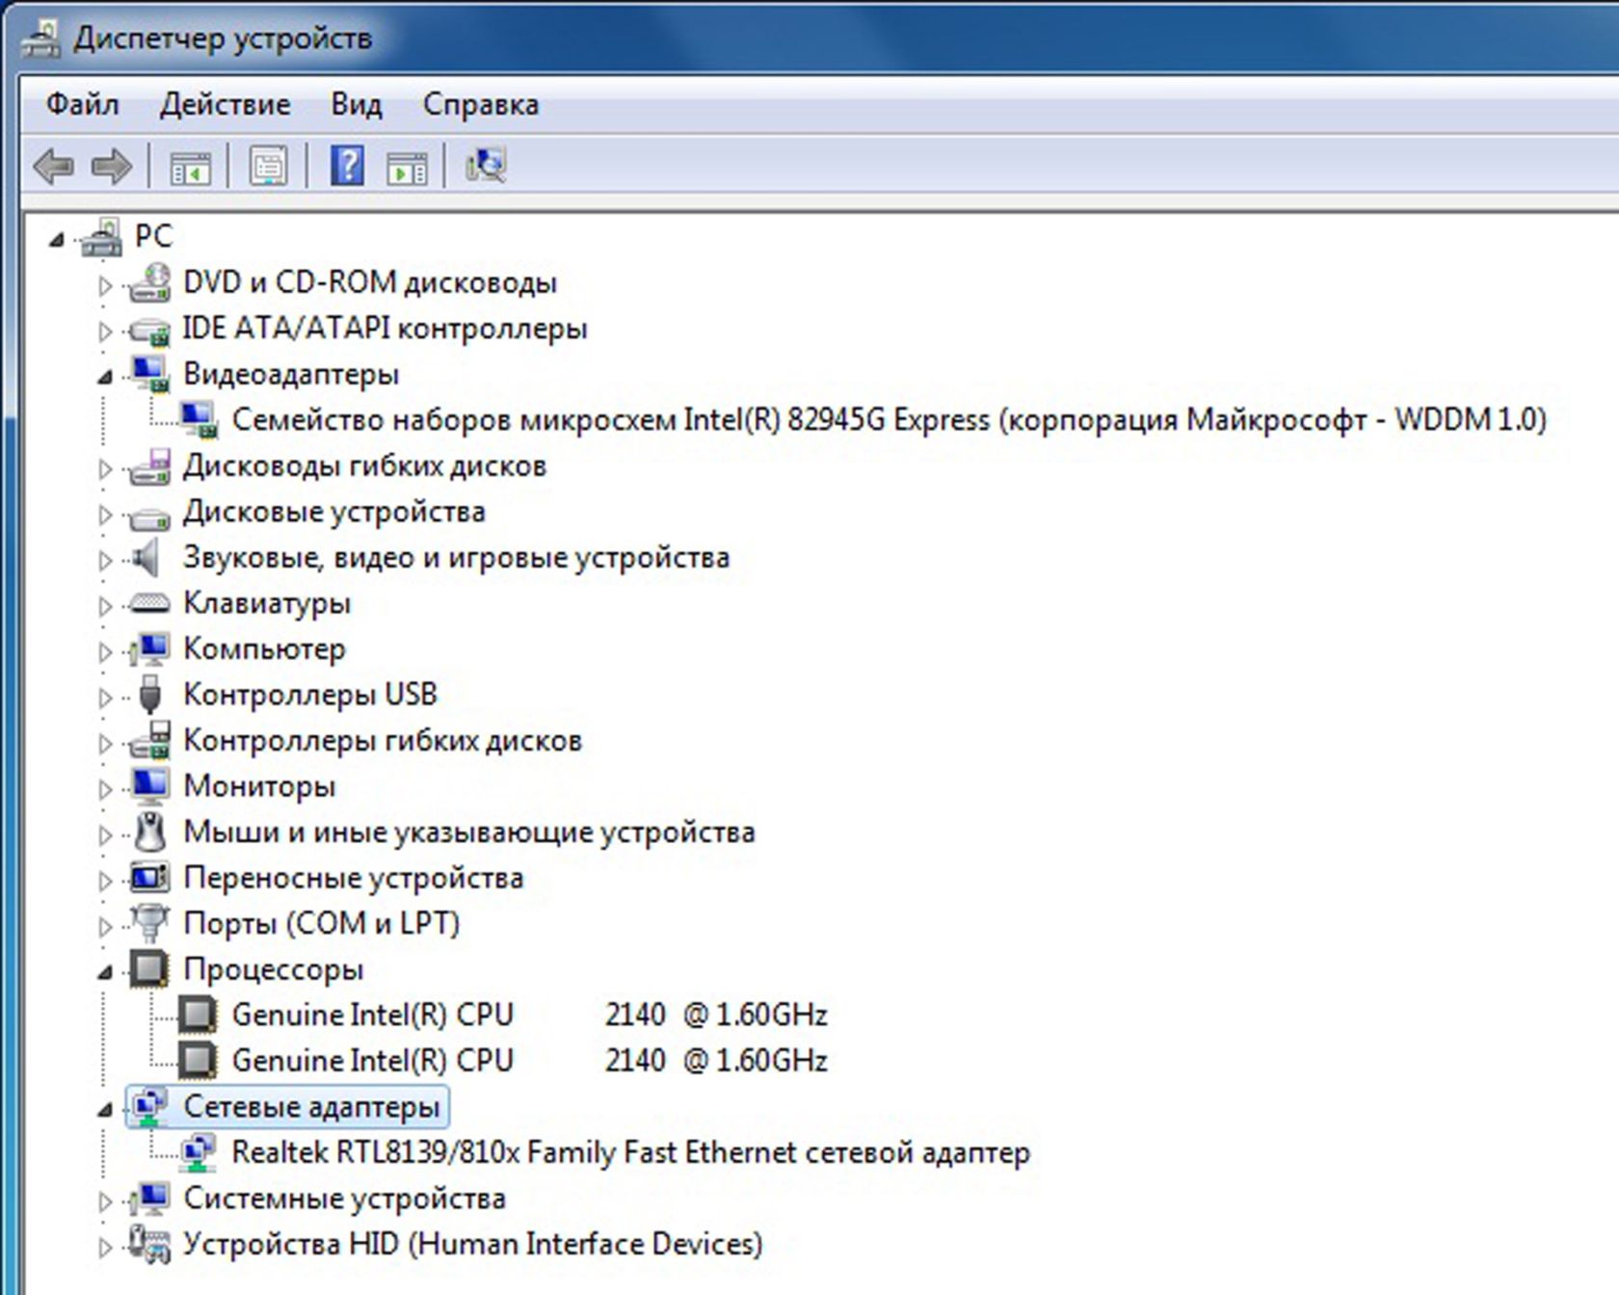
Task: Click the Контроллеры гибких дисков icon
Action: [x=150, y=740]
